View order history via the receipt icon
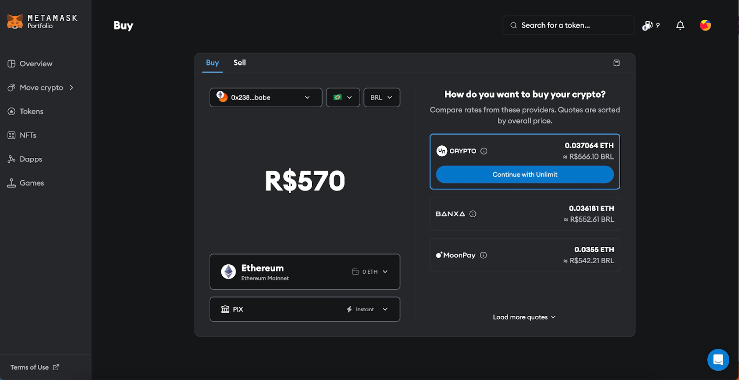Viewport: 739px width, 380px height. click(x=616, y=63)
